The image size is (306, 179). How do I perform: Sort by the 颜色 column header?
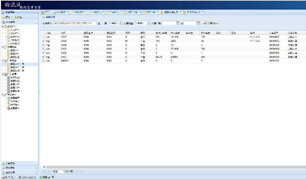[x=147, y=33]
